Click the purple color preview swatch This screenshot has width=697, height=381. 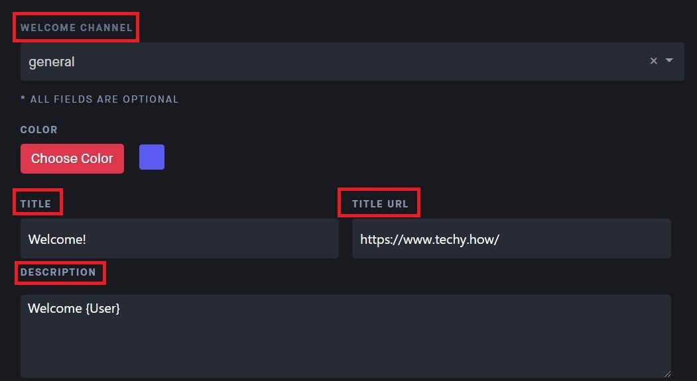coord(152,157)
